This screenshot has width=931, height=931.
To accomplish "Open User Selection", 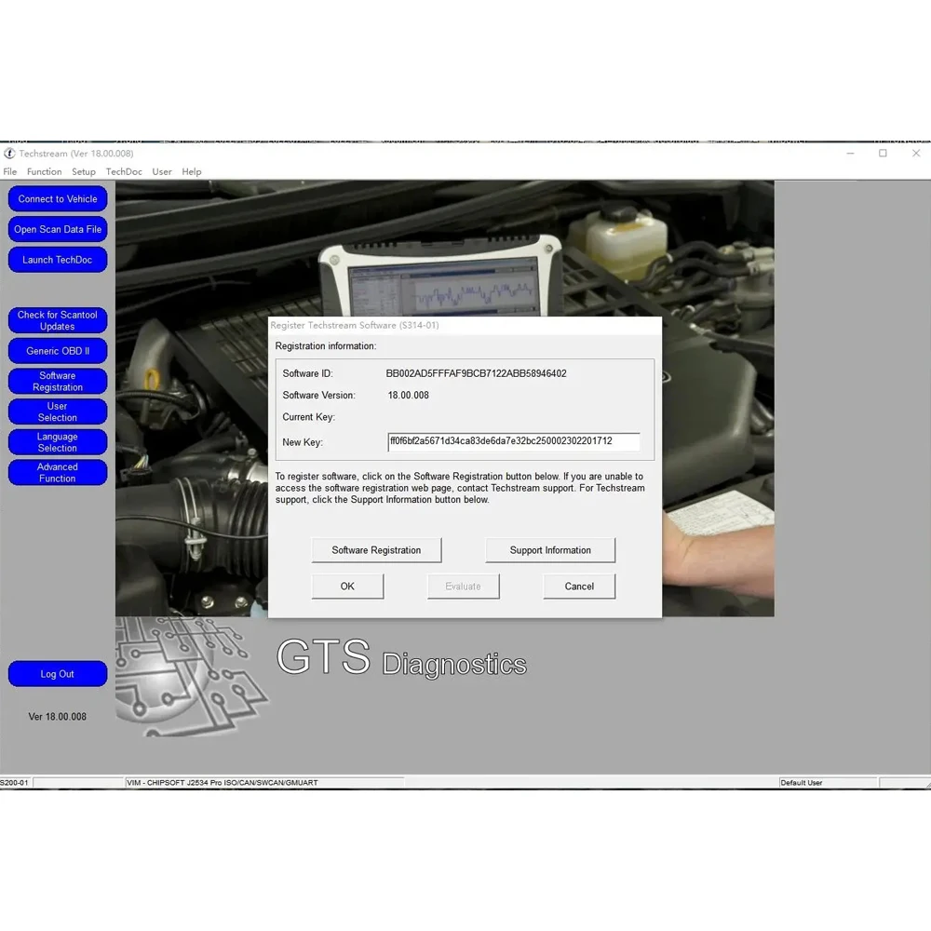I will click(58, 412).
